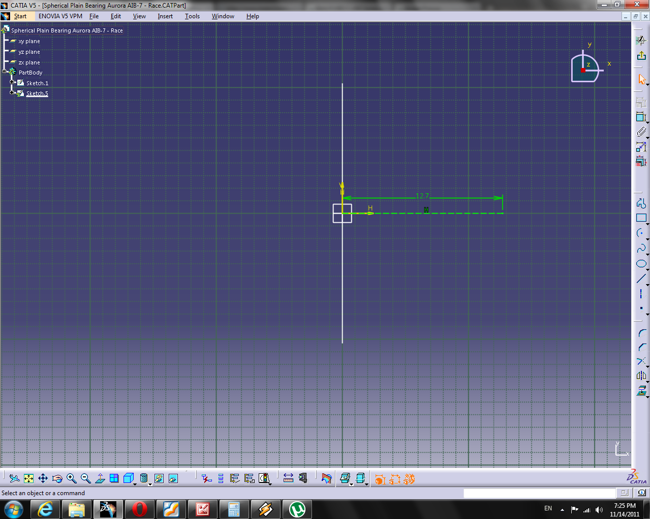Click the Normal View icon
This screenshot has height=519, width=650.
100,478
